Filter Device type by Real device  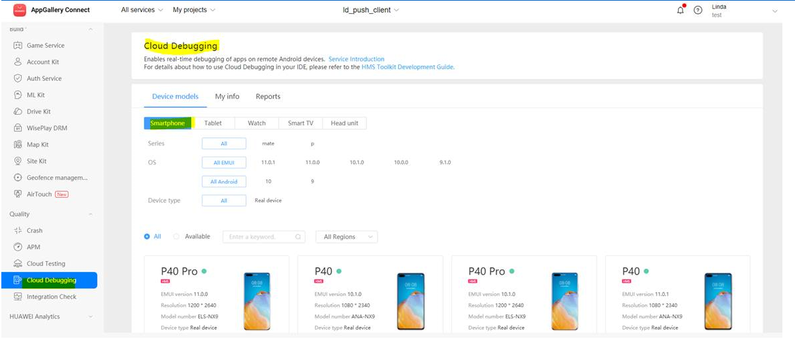point(268,200)
